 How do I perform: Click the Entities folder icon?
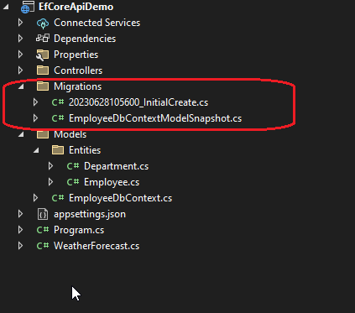[58, 150]
